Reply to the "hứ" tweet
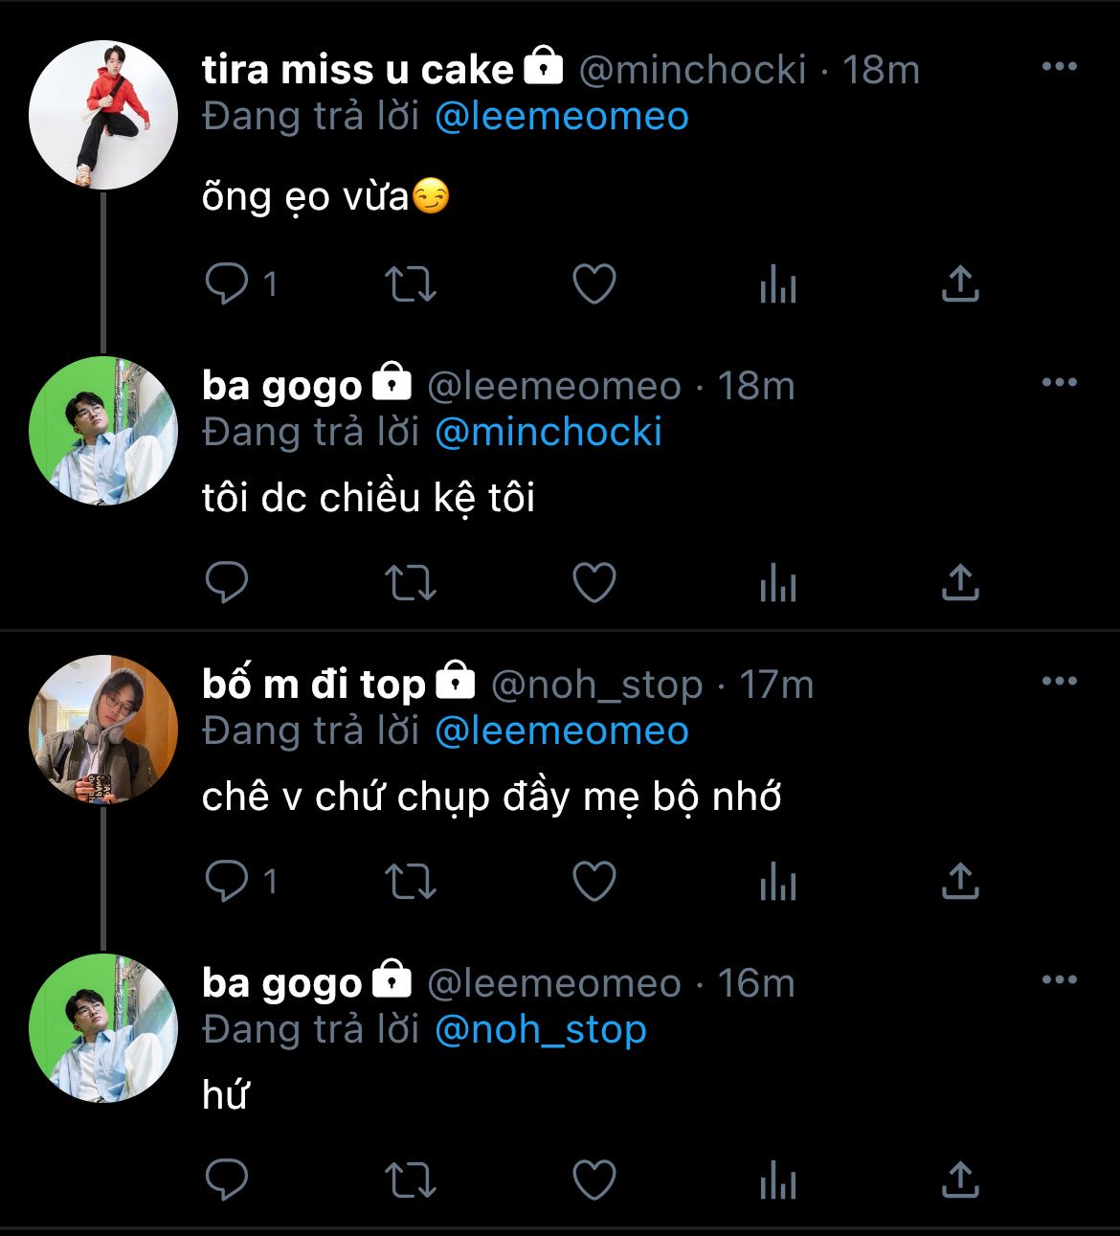 [x=227, y=1180]
